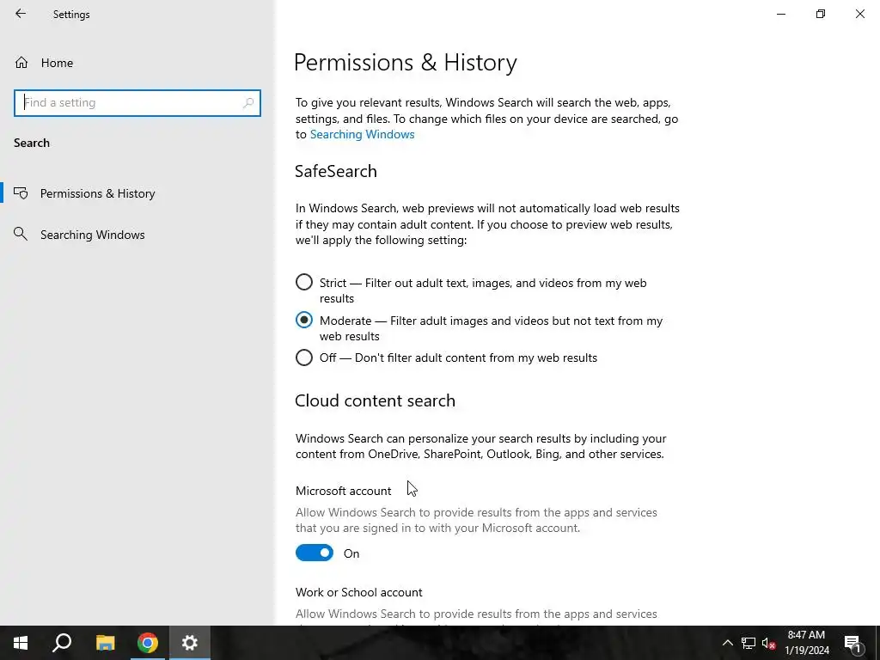
Task: Click the Cloud content search heading
Action: pos(375,400)
